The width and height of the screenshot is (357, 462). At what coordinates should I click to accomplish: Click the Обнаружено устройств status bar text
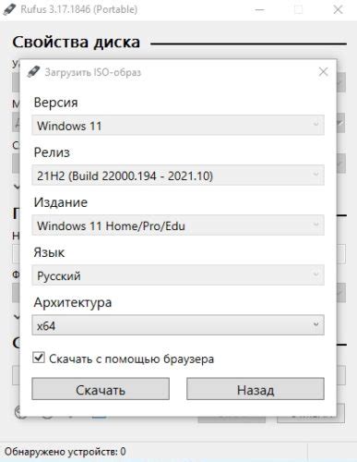(65, 452)
